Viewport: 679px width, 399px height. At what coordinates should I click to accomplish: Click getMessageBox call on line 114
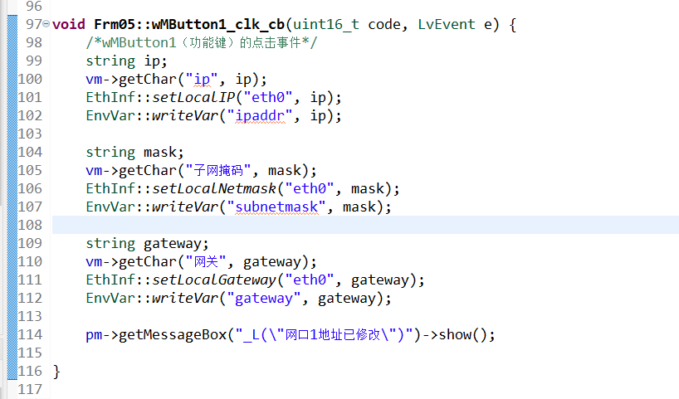(173, 335)
